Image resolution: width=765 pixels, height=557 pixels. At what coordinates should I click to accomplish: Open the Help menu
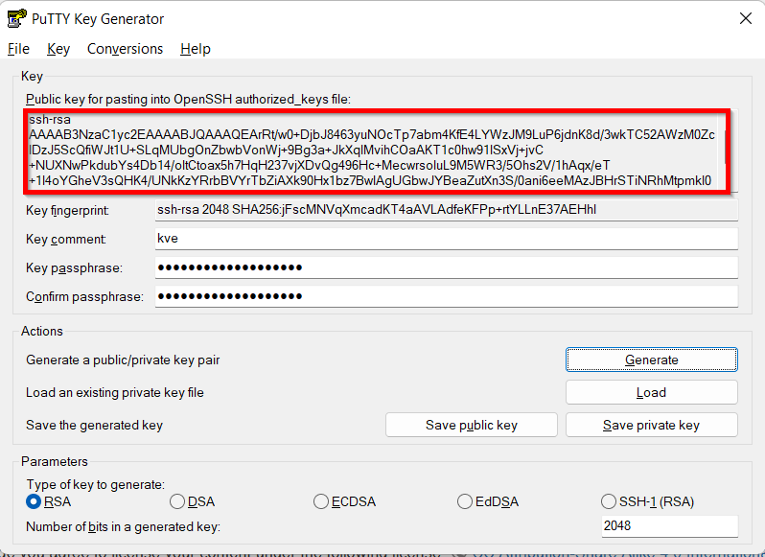195,49
